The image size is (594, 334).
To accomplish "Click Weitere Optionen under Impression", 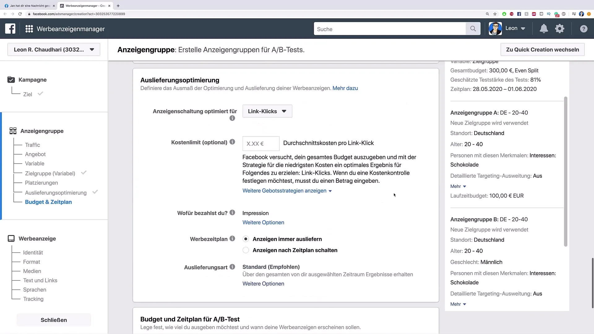I will [x=263, y=222].
